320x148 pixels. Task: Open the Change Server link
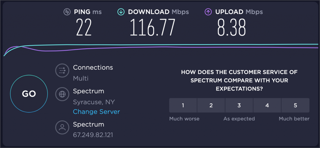[96, 112]
